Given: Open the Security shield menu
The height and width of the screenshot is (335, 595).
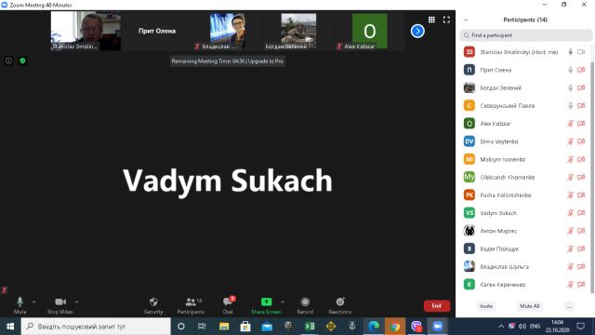Looking at the screenshot, I should 153,305.
